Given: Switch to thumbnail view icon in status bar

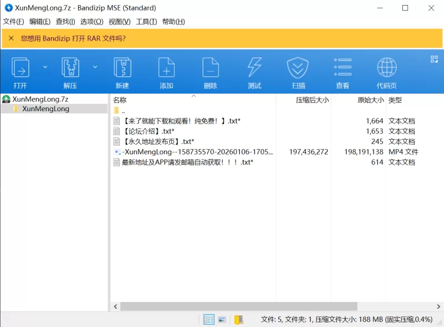Looking at the screenshot, I should point(222,320).
